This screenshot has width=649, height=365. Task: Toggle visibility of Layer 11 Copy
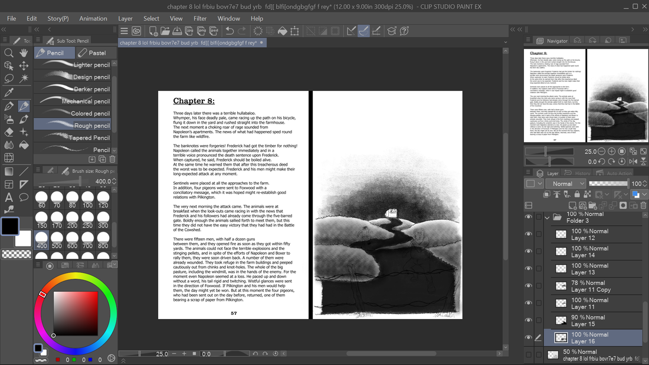tap(529, 286)
